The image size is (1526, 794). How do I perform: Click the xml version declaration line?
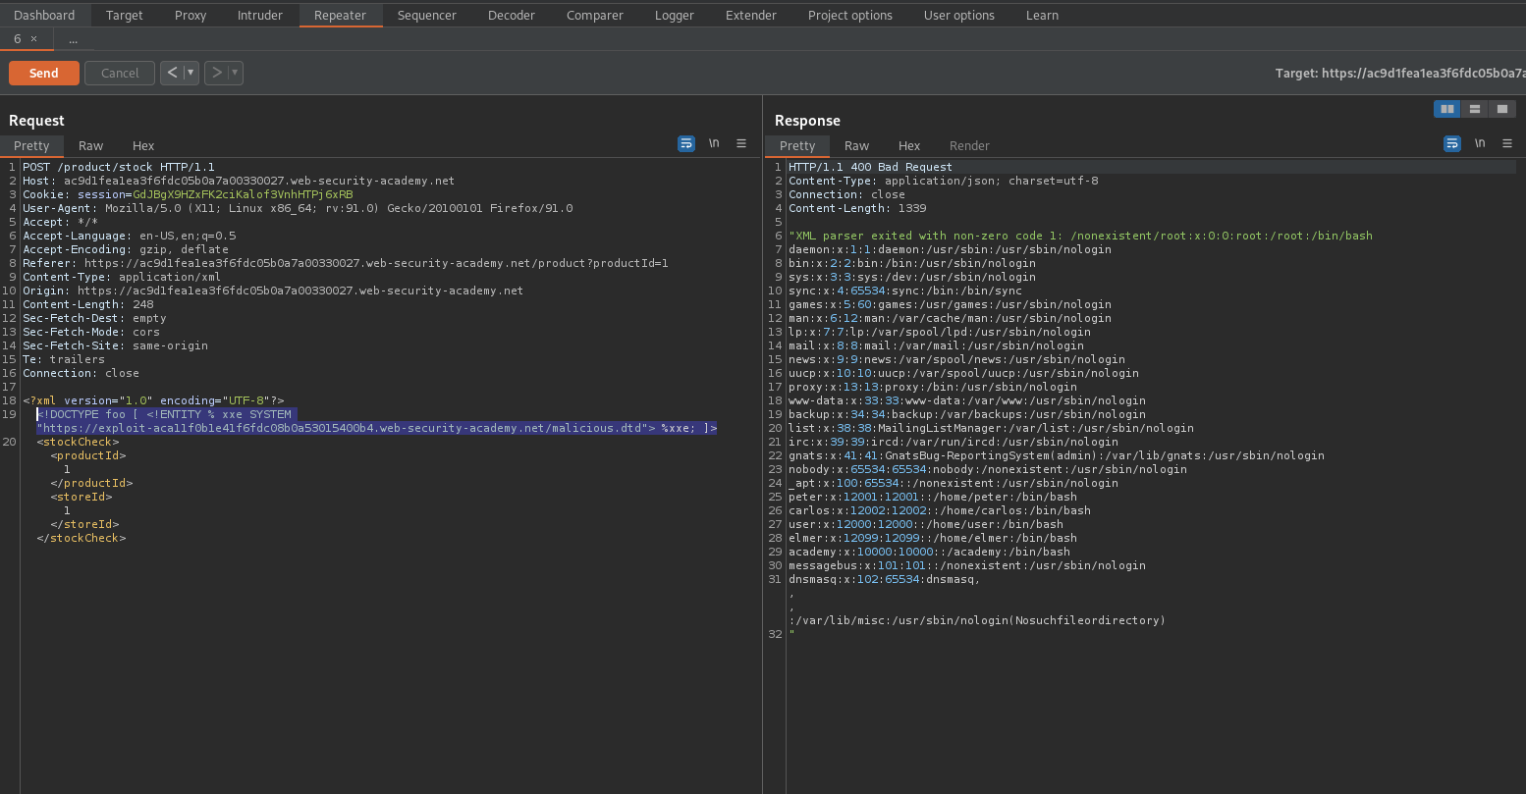click(x=154, y=400)
